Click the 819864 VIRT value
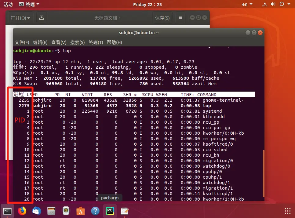Viewport: 295px width, 218px height. click(x=90, y=100)
